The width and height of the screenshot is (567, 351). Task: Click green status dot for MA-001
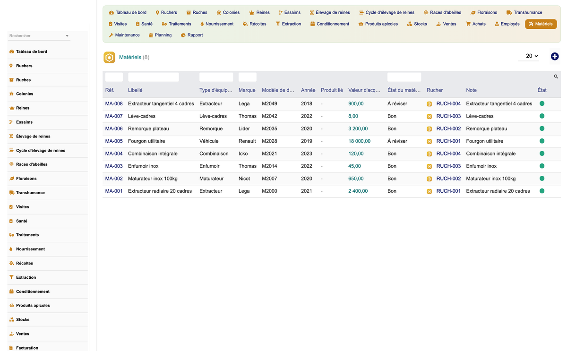[x=542, y=191]
